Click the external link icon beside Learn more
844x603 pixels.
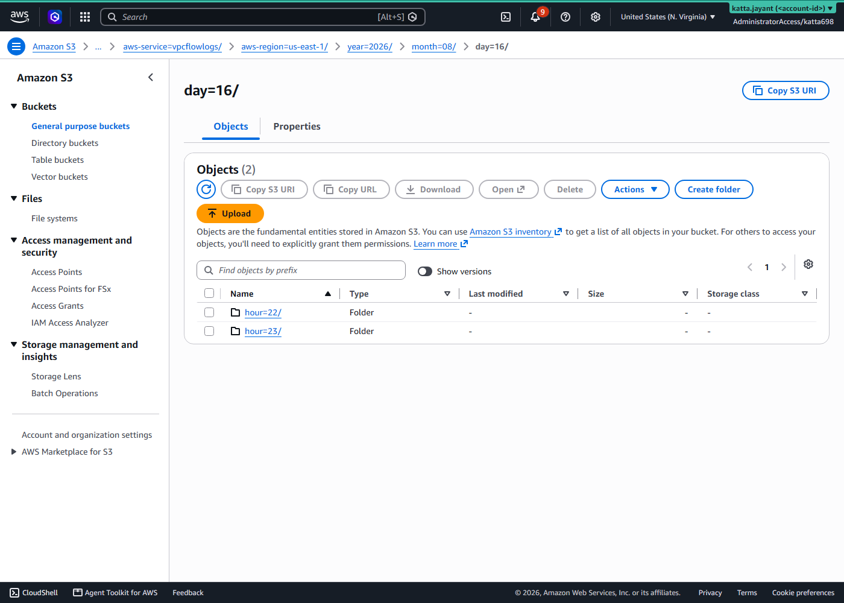point(464,244)
